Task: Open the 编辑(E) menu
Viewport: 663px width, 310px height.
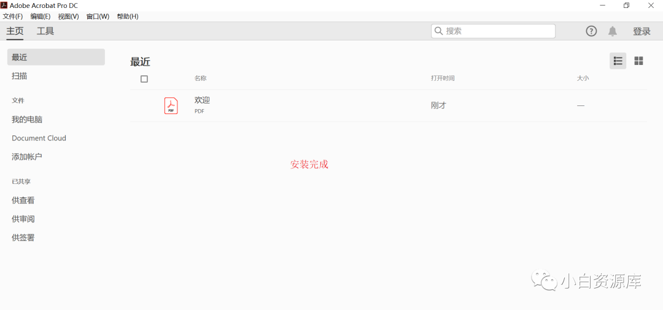Action: [40, 17]
